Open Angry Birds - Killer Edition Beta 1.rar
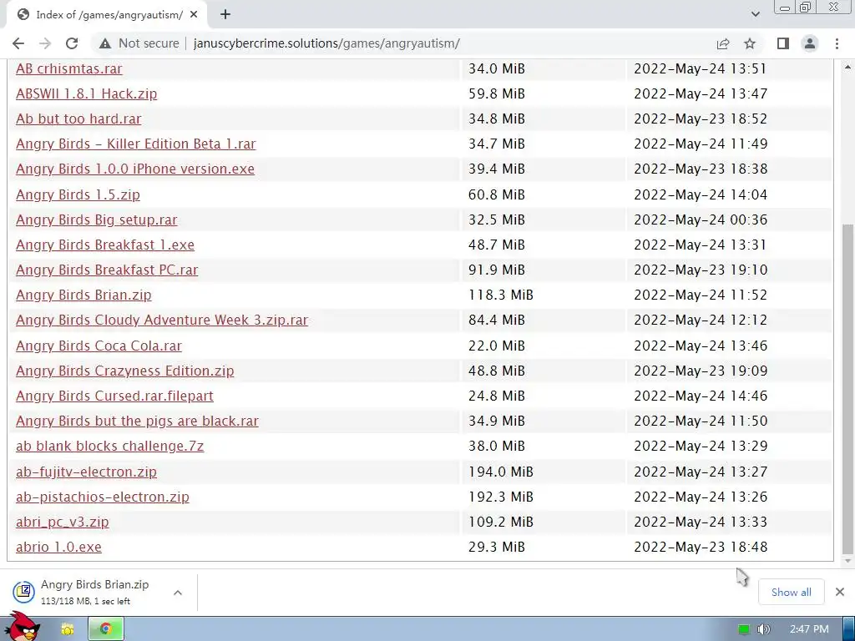 (136, 144)
